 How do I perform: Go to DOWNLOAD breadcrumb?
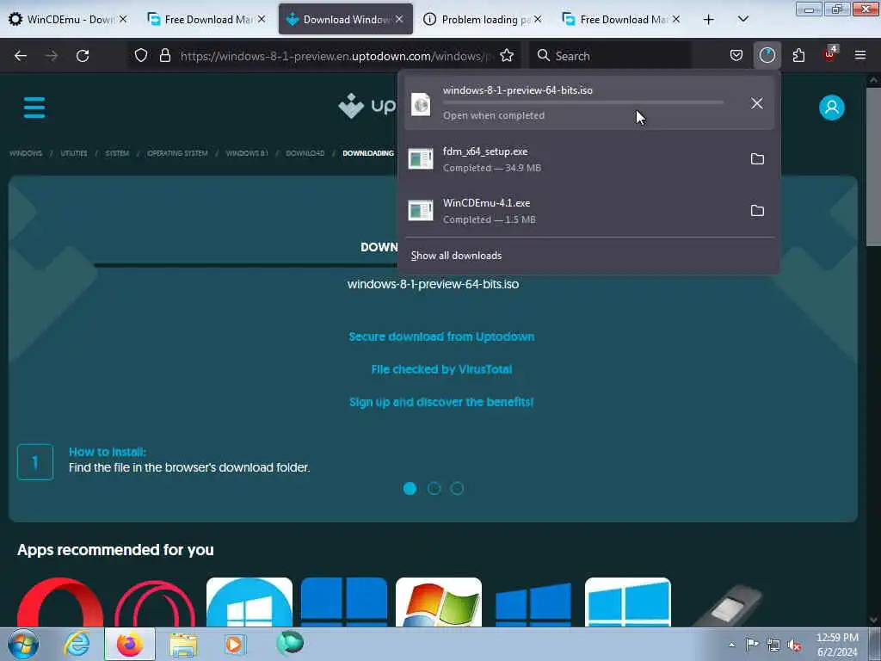coord(305,153)
